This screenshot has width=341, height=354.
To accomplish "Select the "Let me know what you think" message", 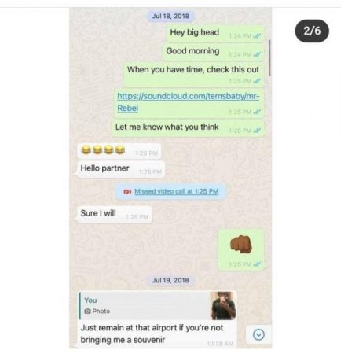I will pos(189,128).
